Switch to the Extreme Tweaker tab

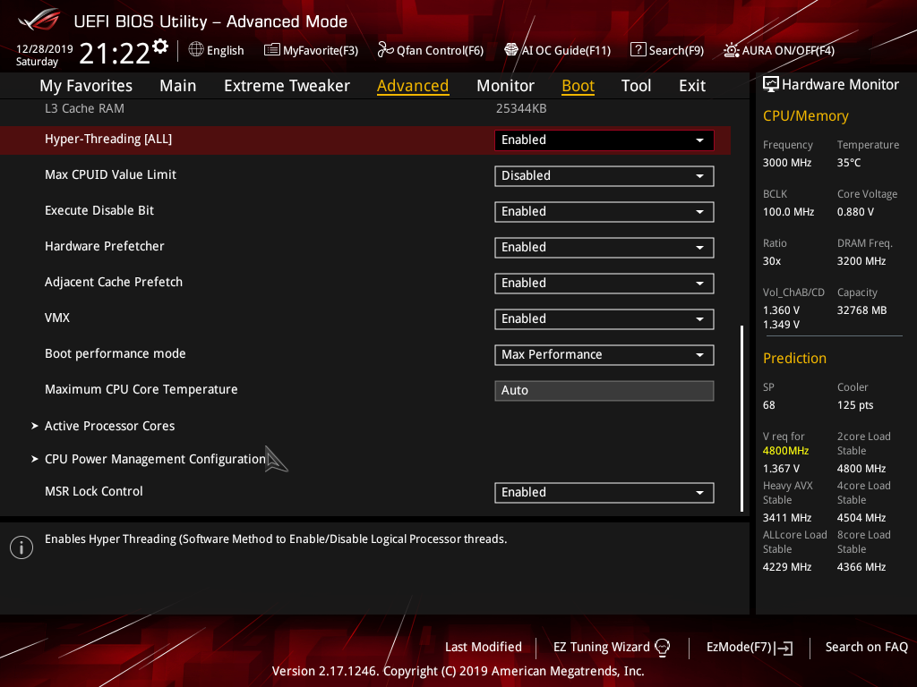pyautogui.click(x=287, y=86)
